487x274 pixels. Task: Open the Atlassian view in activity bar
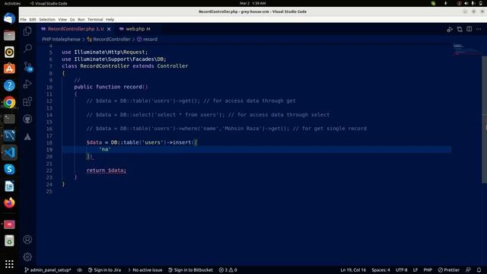pos(27,137)
